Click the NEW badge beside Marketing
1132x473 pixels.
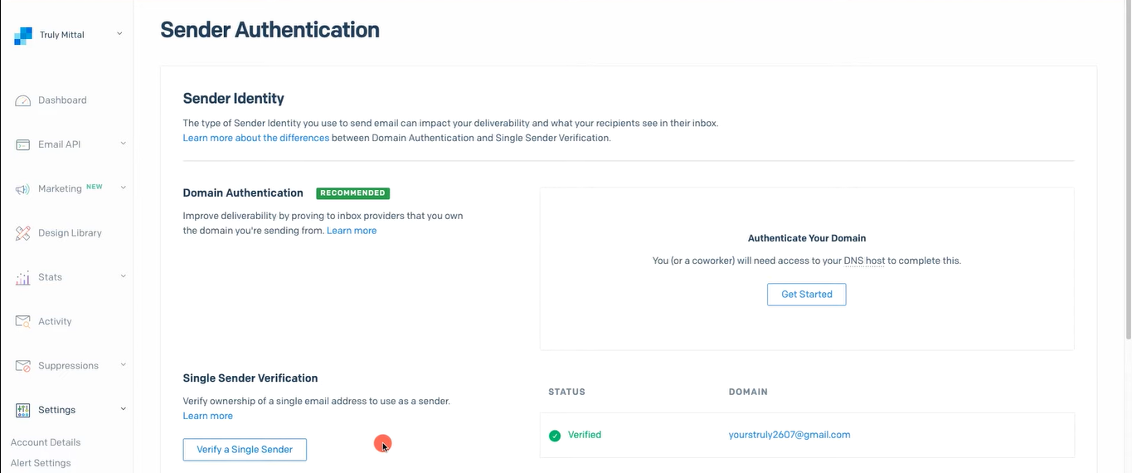(x=95, y=187)
